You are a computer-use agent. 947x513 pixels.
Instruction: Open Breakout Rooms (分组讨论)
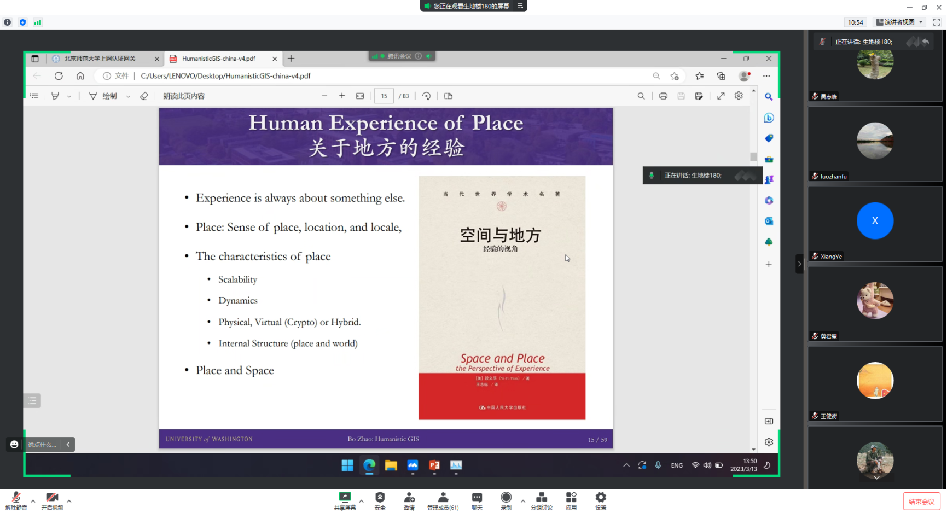pos(541,498)
